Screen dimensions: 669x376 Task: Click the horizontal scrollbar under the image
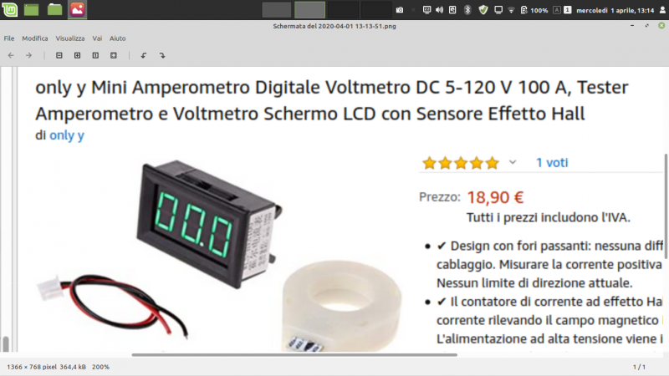pyautogui.click(x=294, y=354)
